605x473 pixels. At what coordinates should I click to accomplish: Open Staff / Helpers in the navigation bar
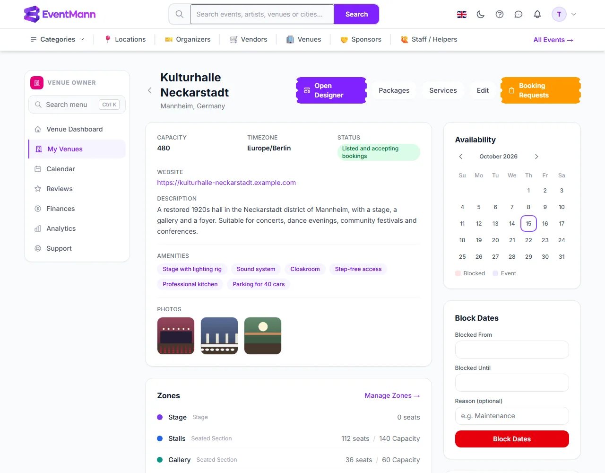(429, 39)
